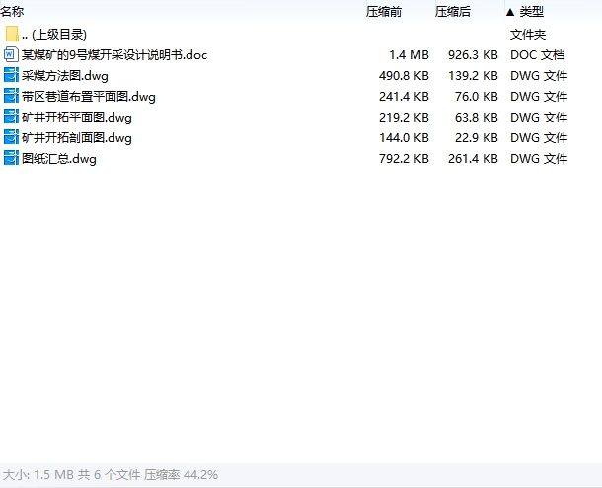Click the 文件夹 type cell
The width and height of the screenshot is (602, 488).
[528, 35]
